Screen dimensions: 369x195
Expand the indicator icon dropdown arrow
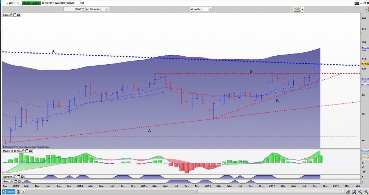pos(302,9)
